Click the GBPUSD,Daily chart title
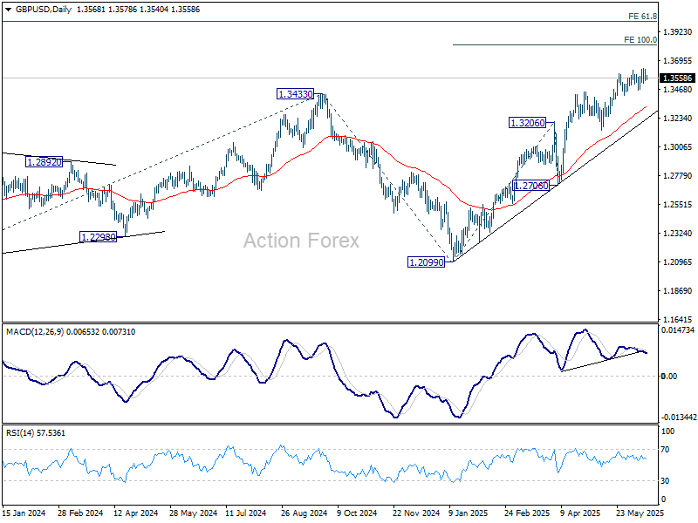The height and width of the screenshot is (523, 698). point(37,7)
